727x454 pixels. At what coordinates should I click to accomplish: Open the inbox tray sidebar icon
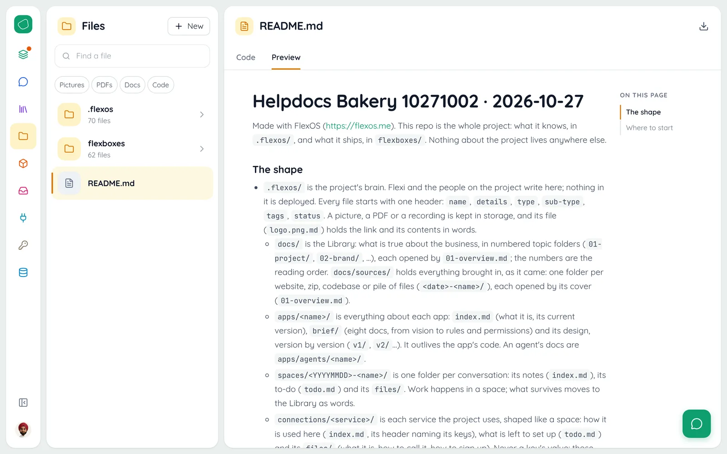23,191
